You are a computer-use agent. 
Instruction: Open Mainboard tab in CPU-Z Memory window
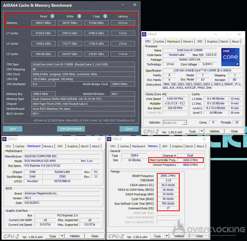tap(138, 146)
